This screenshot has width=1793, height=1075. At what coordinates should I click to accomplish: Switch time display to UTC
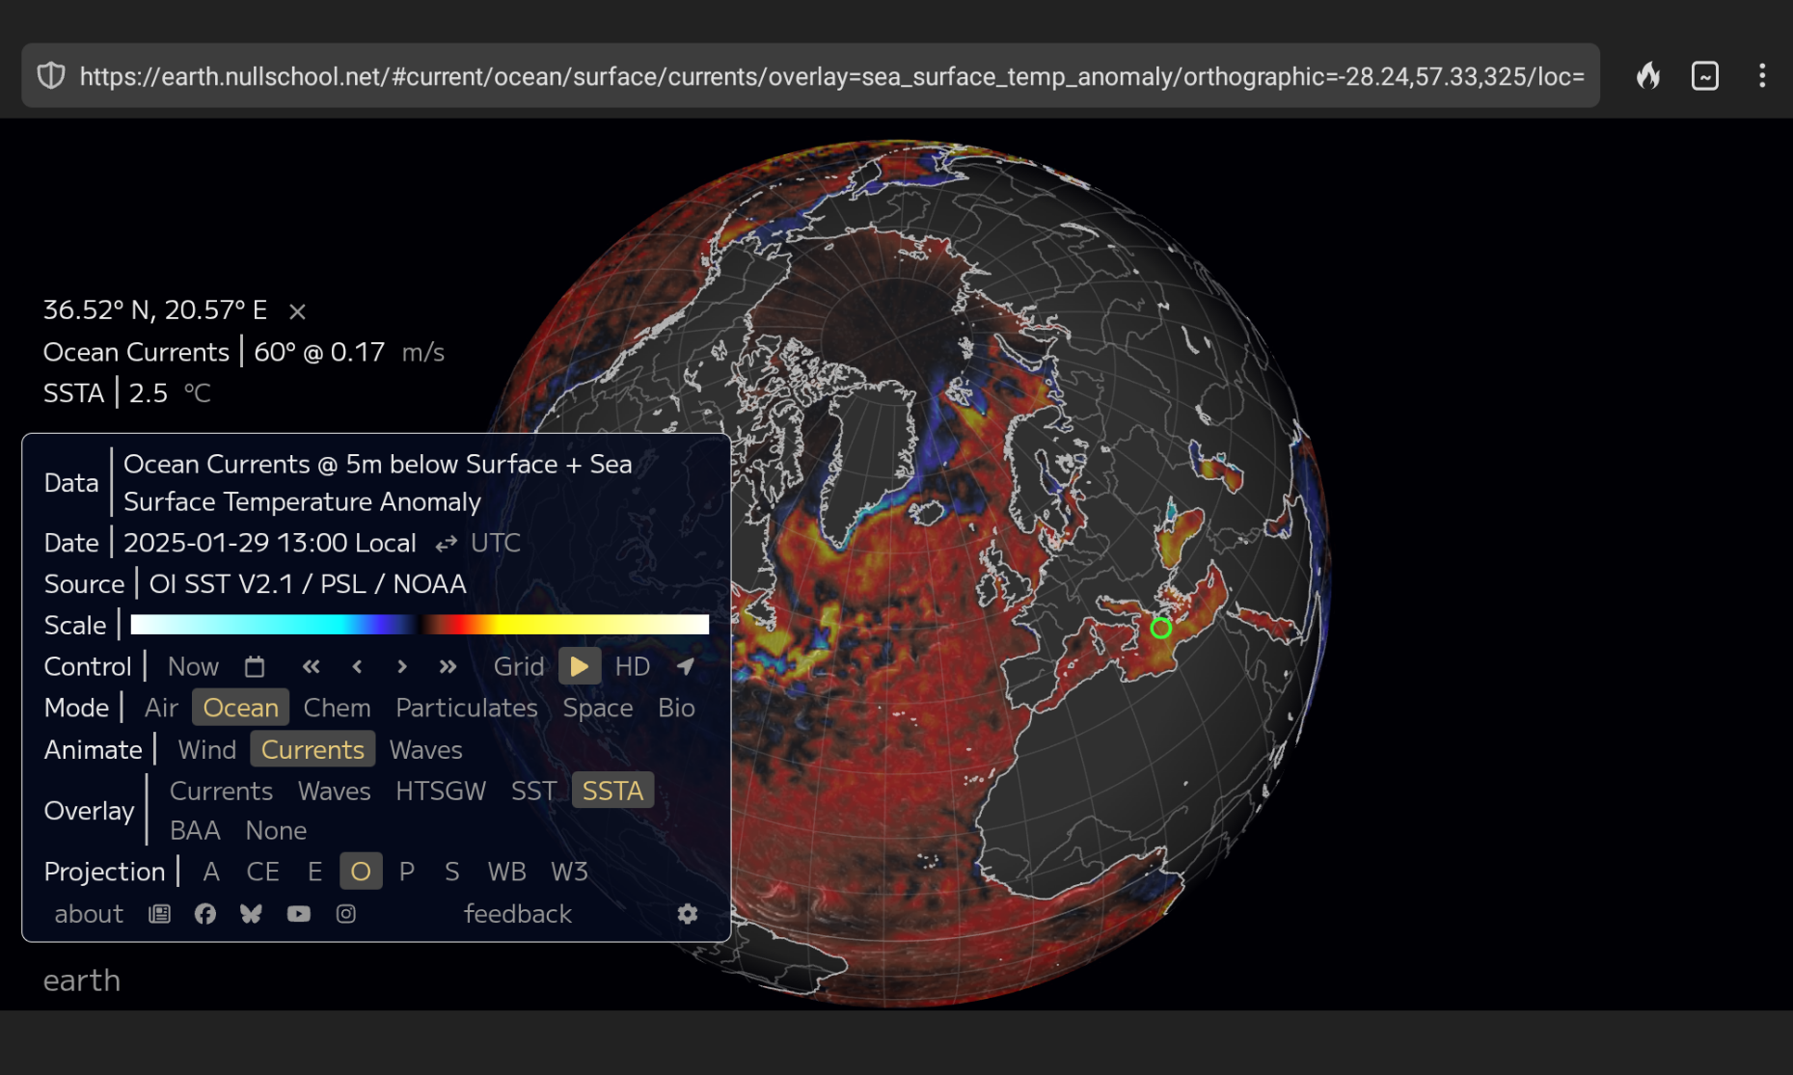click(x=496, y=543)
